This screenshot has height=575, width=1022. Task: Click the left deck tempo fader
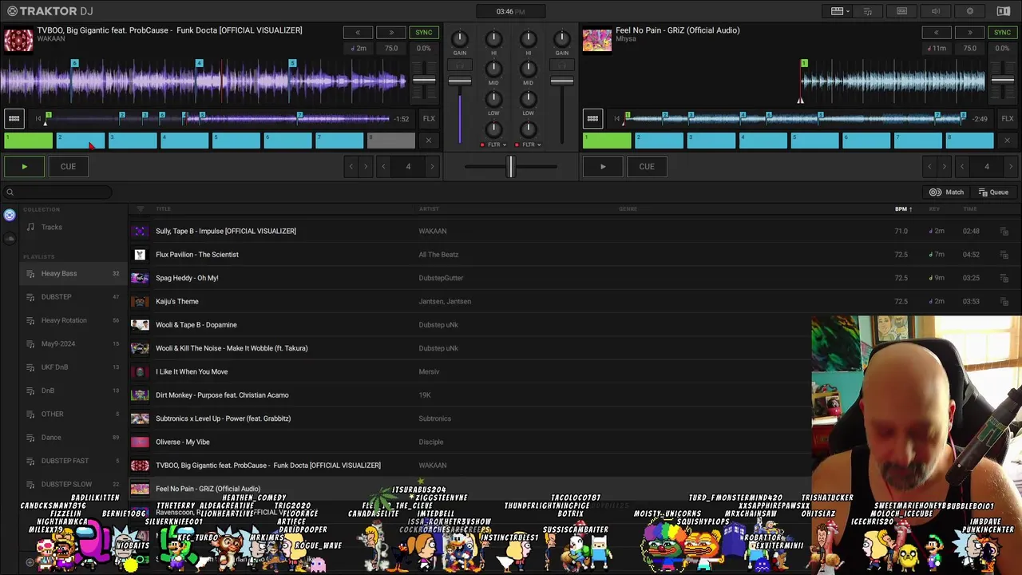click(424, 81)
